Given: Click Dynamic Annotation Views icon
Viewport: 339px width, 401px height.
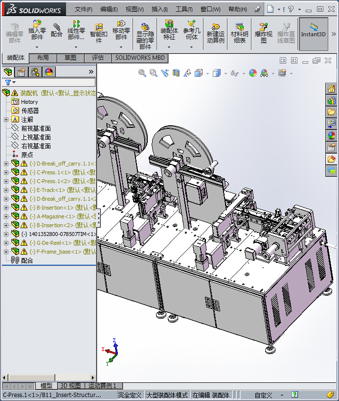Looking at the screenshot, I should 187,73.
